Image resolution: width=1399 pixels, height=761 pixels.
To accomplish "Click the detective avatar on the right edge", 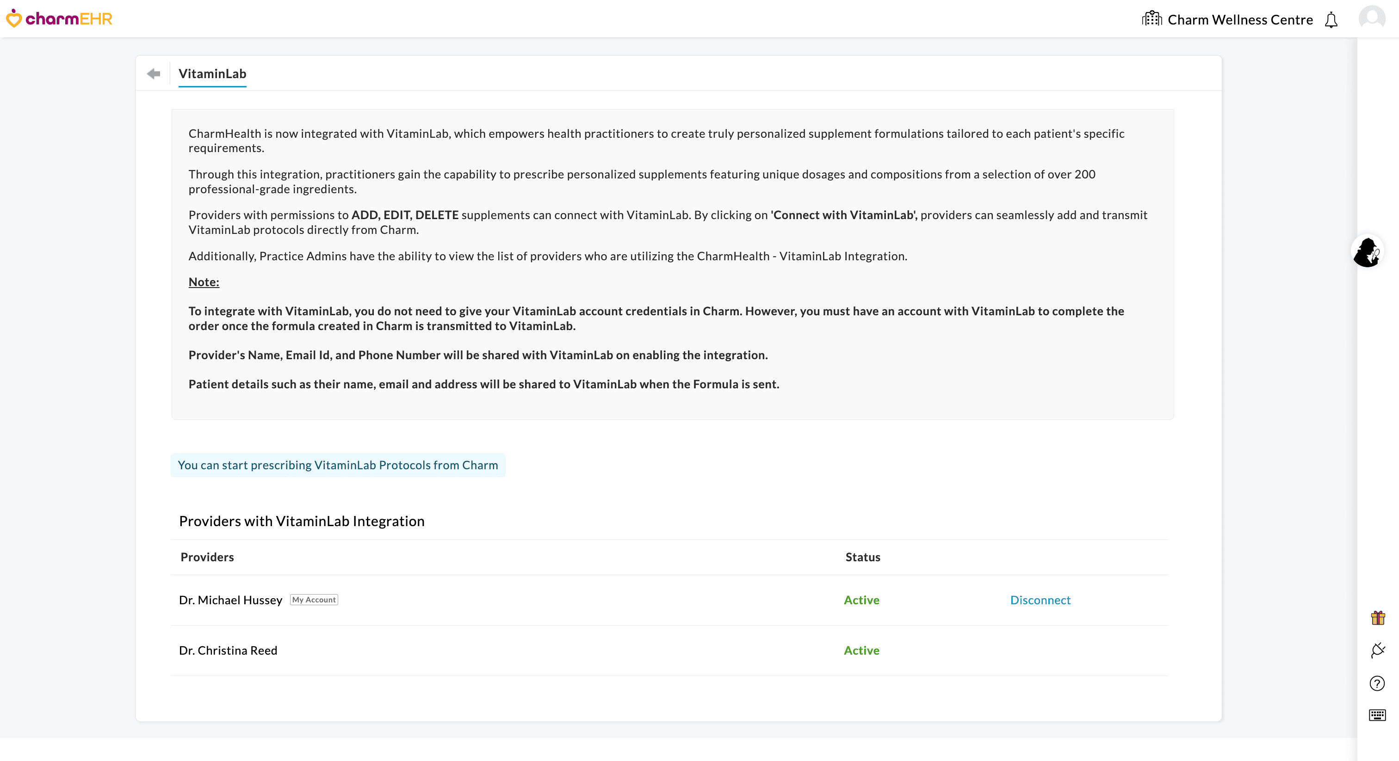I will pos(1368,252).
